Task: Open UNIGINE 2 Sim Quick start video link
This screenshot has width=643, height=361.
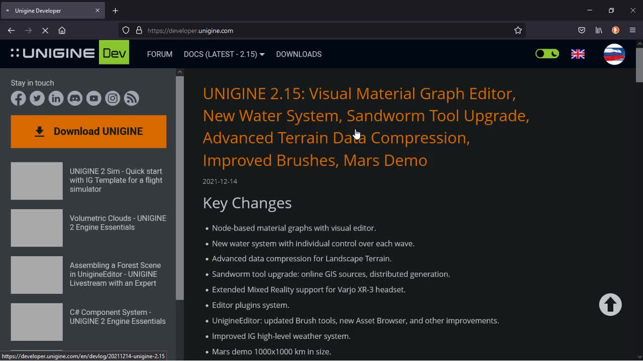Action: pos(116,180)
